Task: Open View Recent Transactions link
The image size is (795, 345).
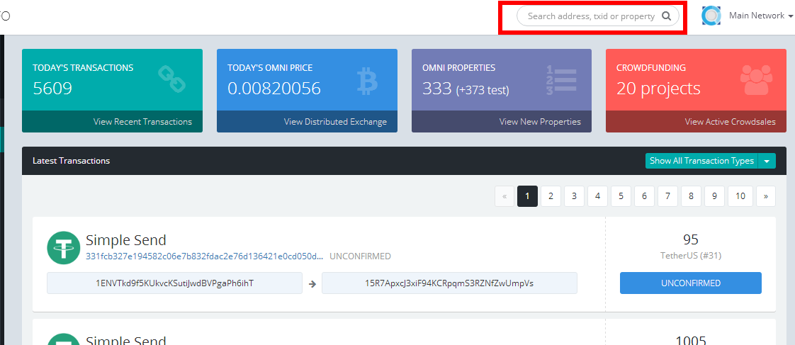Action: tap(142, 122)
